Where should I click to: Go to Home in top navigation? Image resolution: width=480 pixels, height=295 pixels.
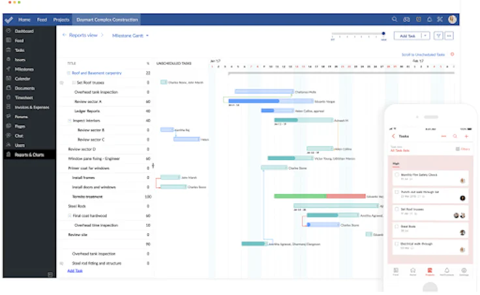(x=24, y=20)
